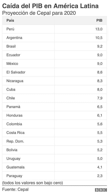
Task: Select the País column header
Action: pos(10,20)
